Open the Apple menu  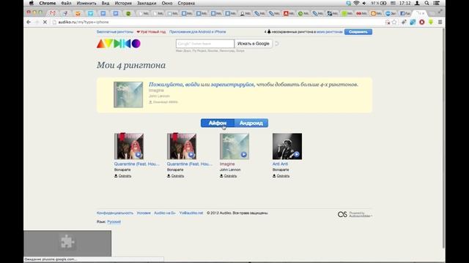pos(31,3)
